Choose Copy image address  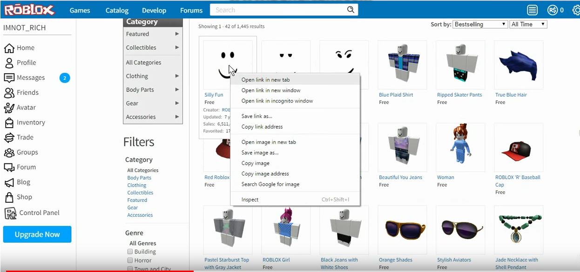point(295,174)
